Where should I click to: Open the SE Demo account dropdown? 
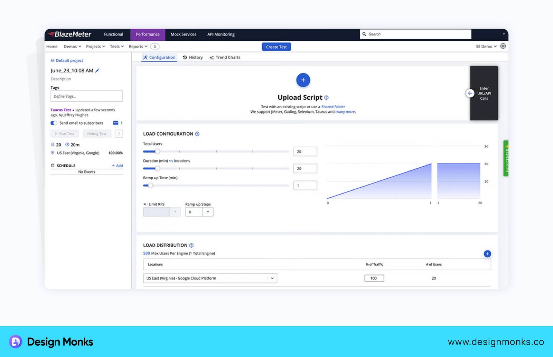coord(486,47)
